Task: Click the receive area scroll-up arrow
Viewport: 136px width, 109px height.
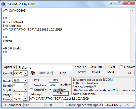Action: point(132,11)
